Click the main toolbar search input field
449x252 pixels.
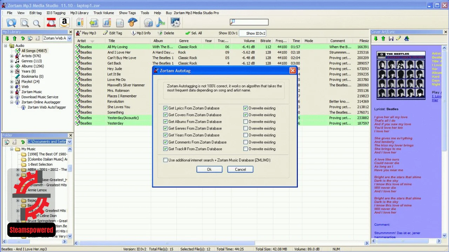(249, 22)
